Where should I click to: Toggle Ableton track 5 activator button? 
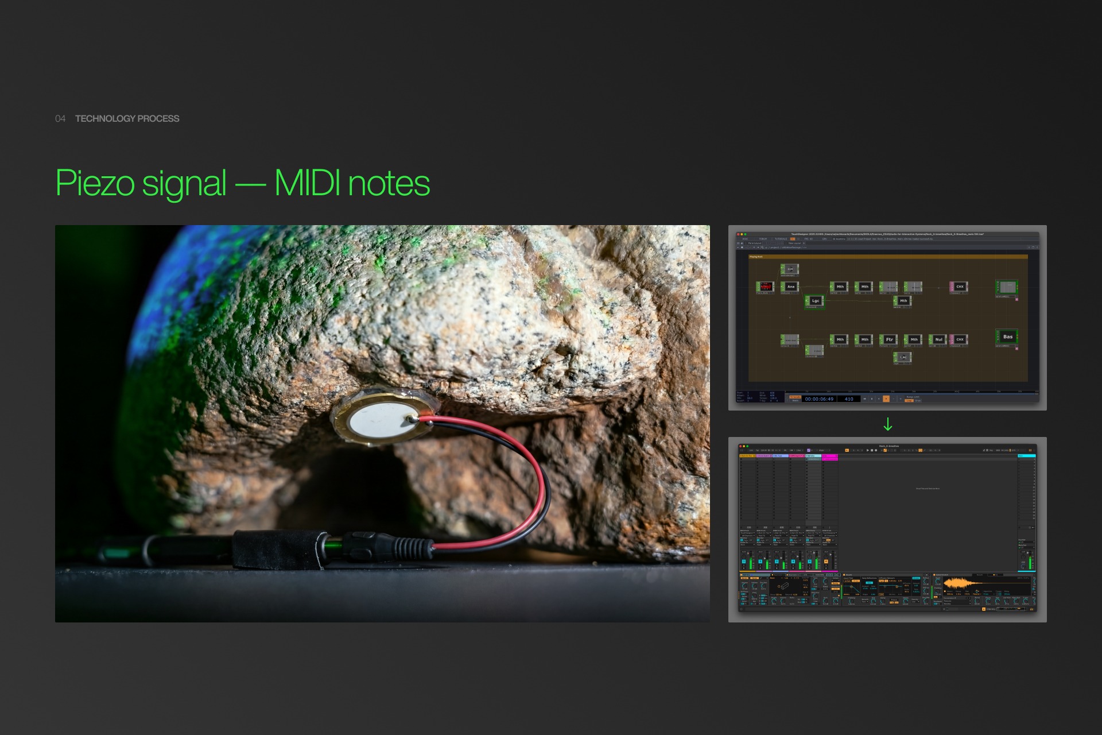tap(810, 562)
